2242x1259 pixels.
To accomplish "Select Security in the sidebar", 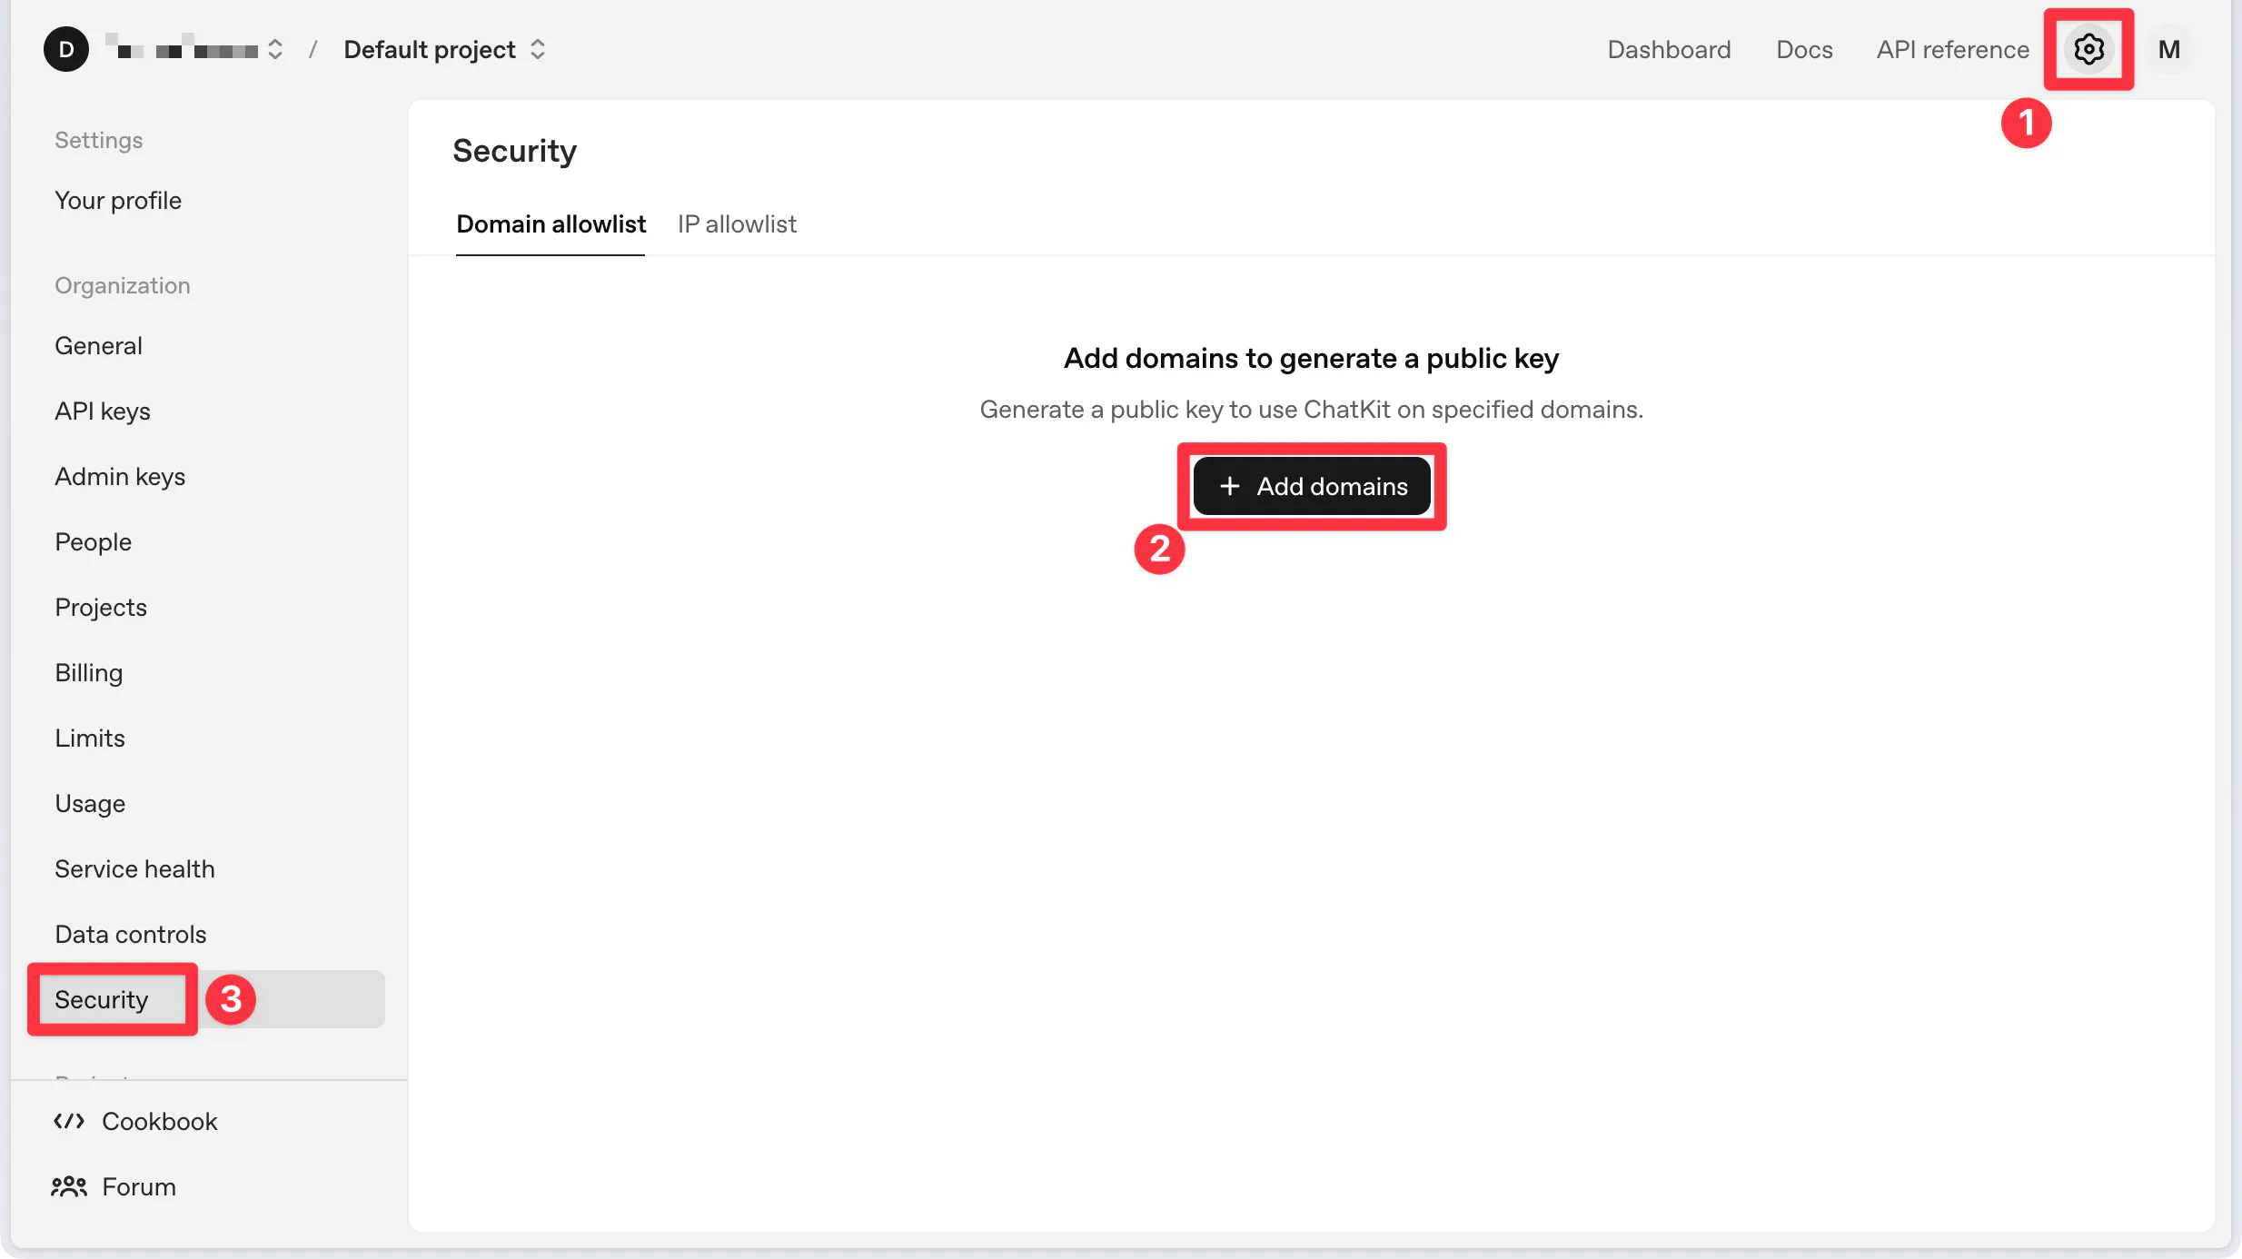I will 102,999.
